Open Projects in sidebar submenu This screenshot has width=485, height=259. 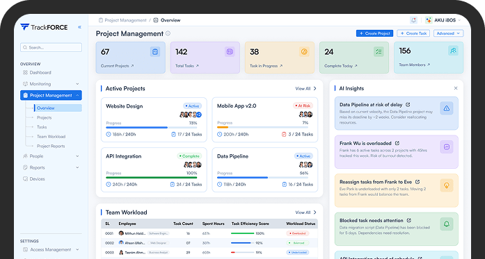click(x=45, y=117)
